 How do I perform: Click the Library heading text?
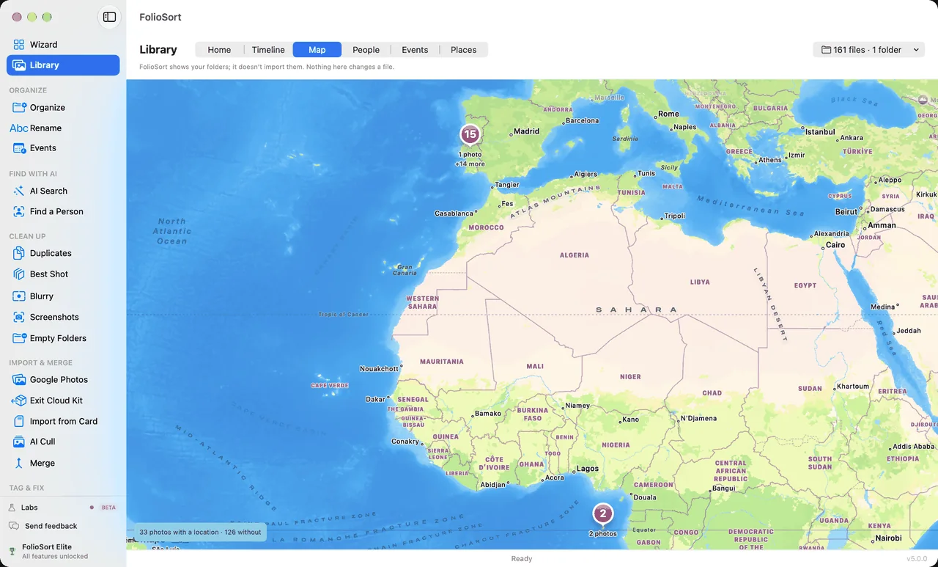[158, 50]
